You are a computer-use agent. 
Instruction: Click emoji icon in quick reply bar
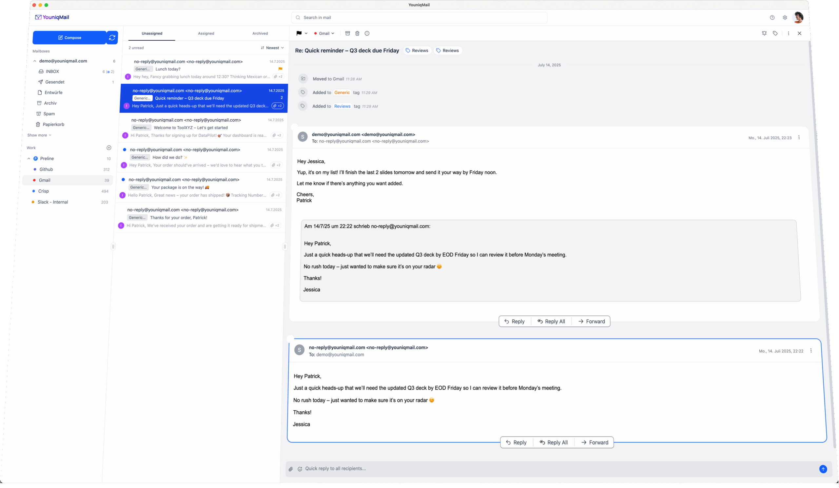(300, 469)
